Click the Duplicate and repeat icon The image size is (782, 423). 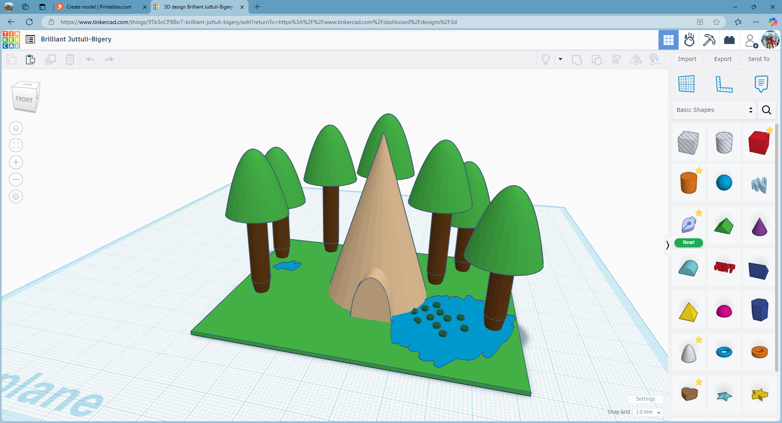51,59
